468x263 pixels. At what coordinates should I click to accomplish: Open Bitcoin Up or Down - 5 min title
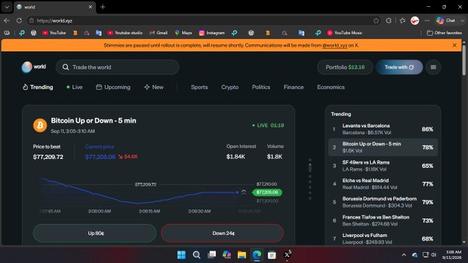point(94,120)
